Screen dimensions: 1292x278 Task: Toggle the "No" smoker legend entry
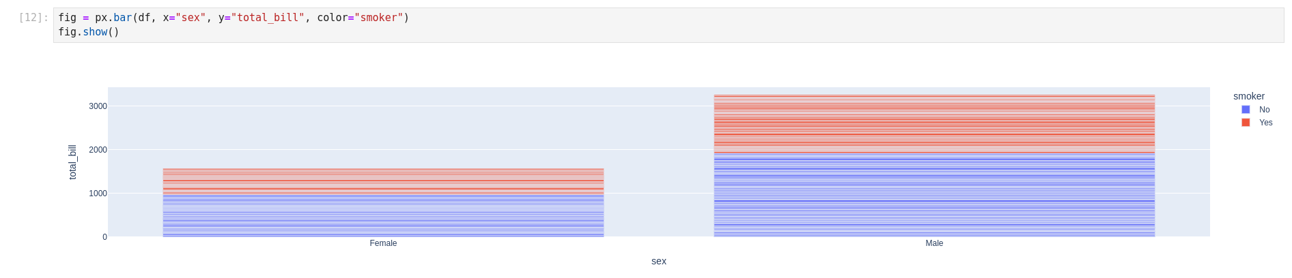1264,110
